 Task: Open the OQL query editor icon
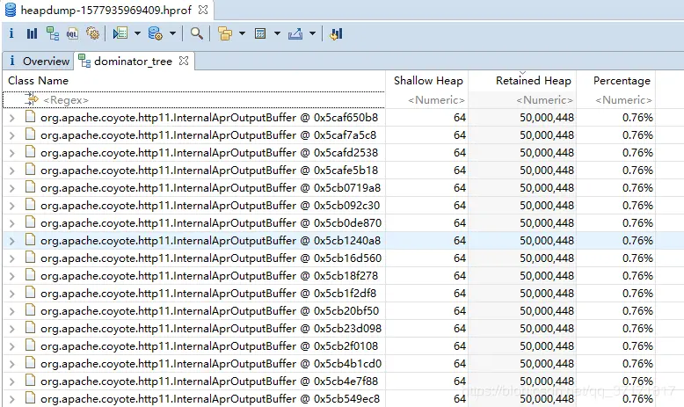point(72,33)
